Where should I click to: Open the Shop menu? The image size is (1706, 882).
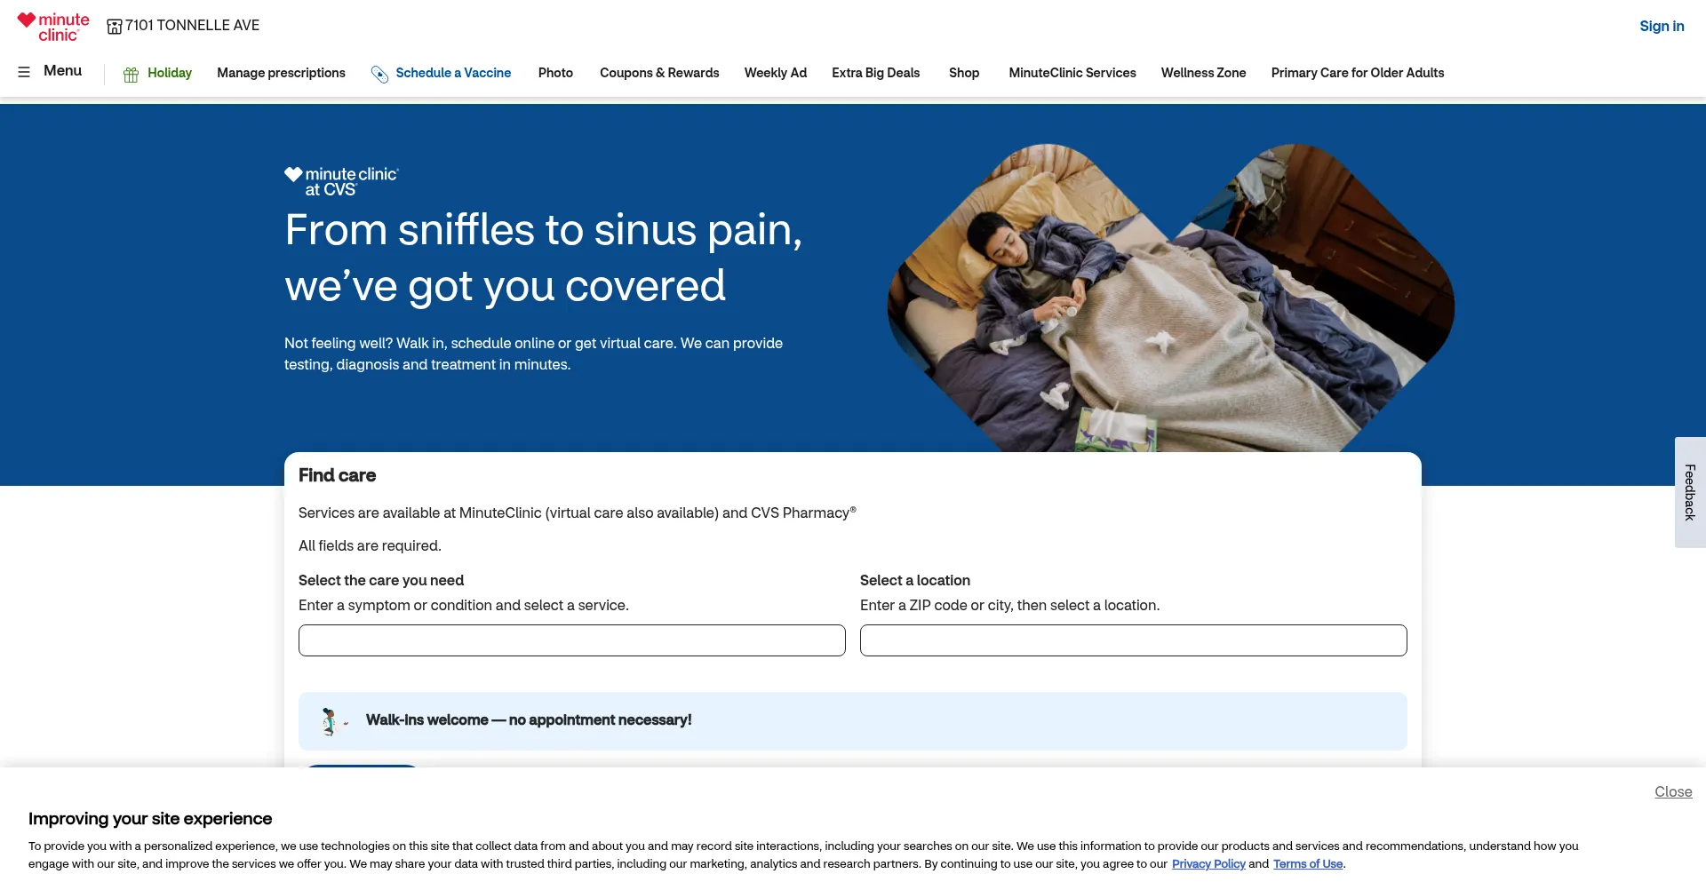[964, 73]
